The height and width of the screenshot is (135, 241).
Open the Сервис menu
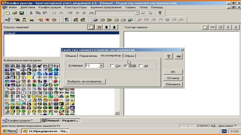coord(131,7)
